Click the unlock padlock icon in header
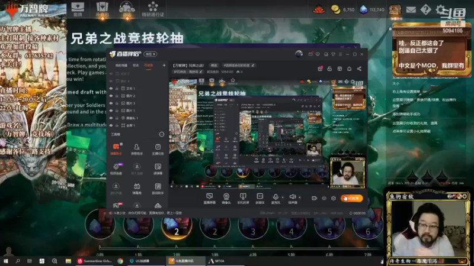This screenshot has width=474, height=266. [x=329, y=69]
